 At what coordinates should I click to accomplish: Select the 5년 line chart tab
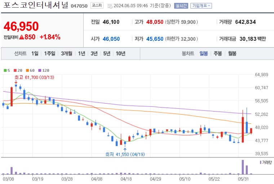point(107,53)
